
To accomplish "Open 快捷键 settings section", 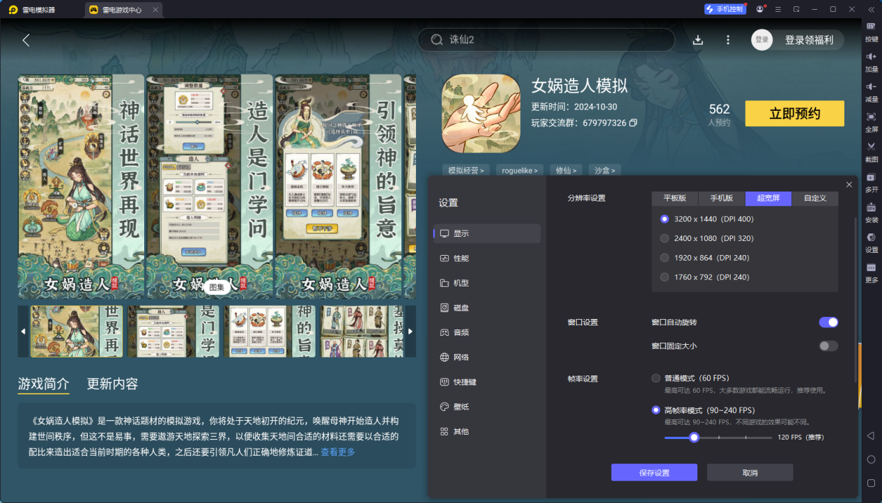I will pyautogui.click(x=487, y=382).
